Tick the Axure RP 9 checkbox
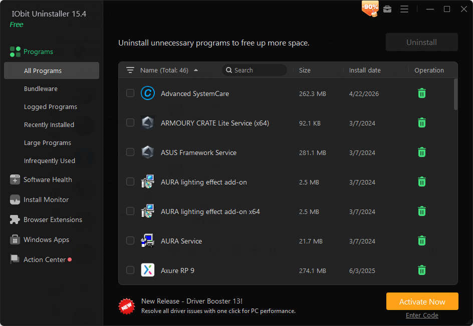The width and height of the screenshot is (473, 326). click(130, 270)
